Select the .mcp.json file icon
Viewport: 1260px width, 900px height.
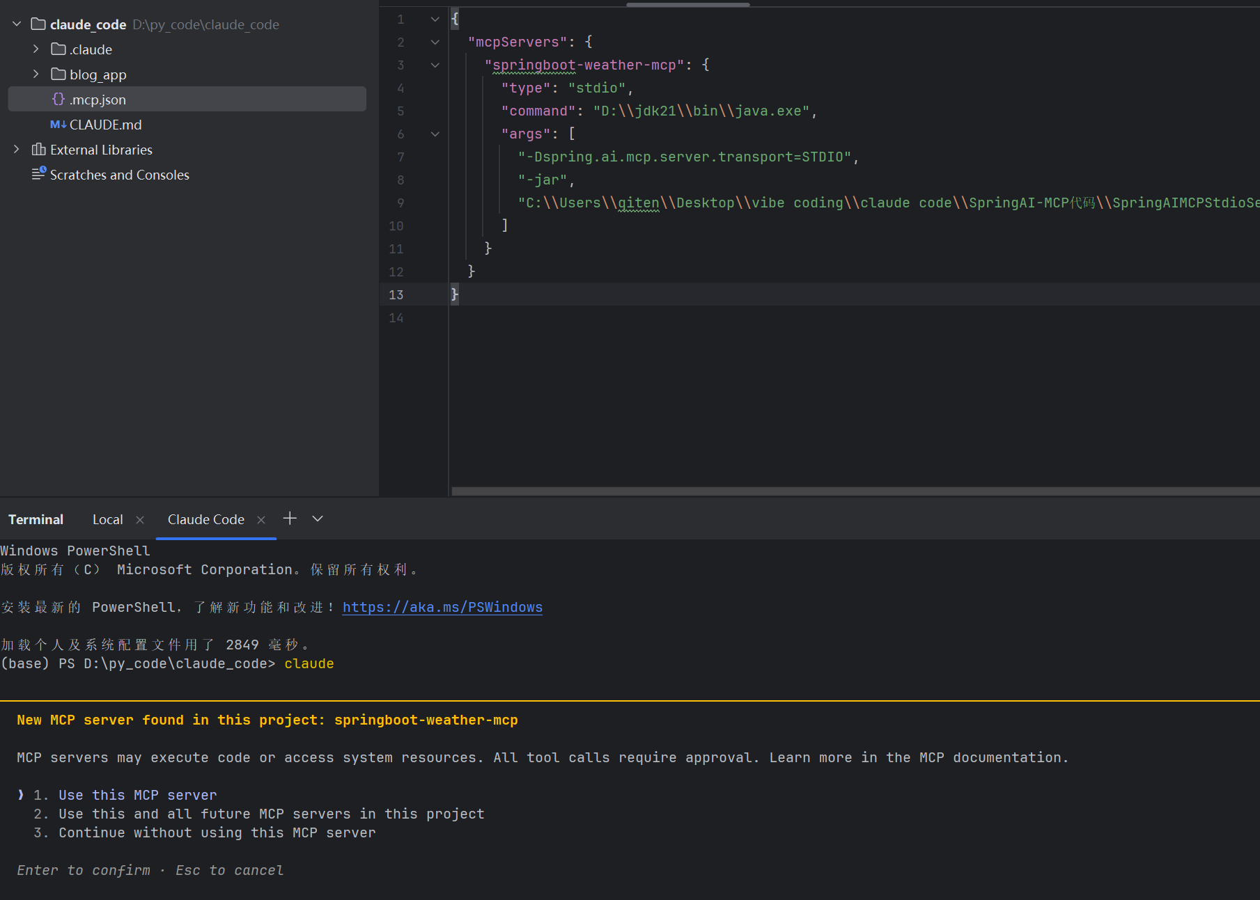[59, 100]
